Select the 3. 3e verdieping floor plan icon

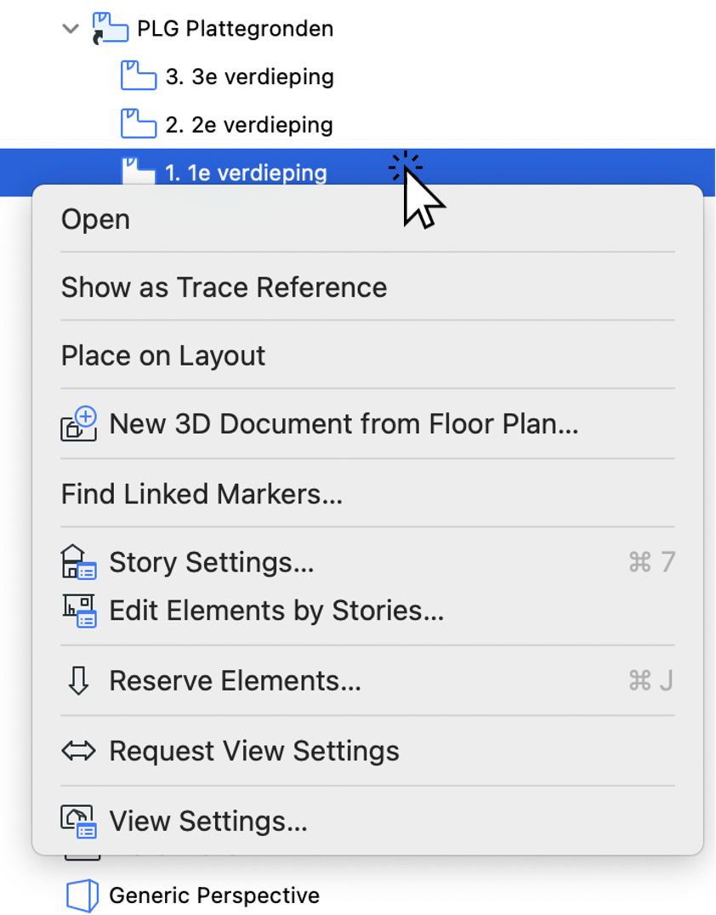coord(139,76)
